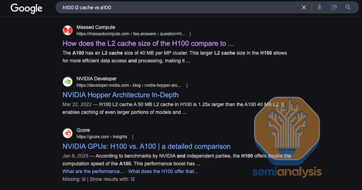Click the 'Jan 6, 2025' result date
The height and width of the screenshot is (190, 362).
click(x=75, y=156)
